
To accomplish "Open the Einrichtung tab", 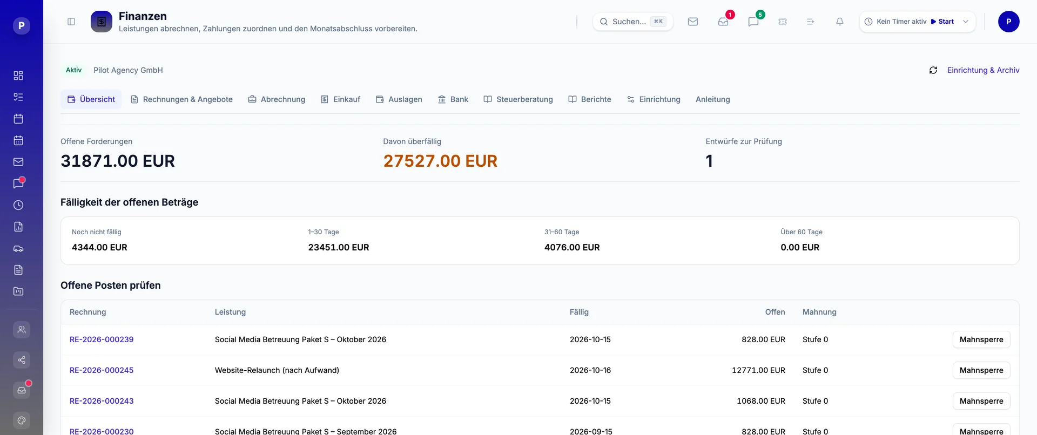I will pyautogui.click(x=654, y=99).
